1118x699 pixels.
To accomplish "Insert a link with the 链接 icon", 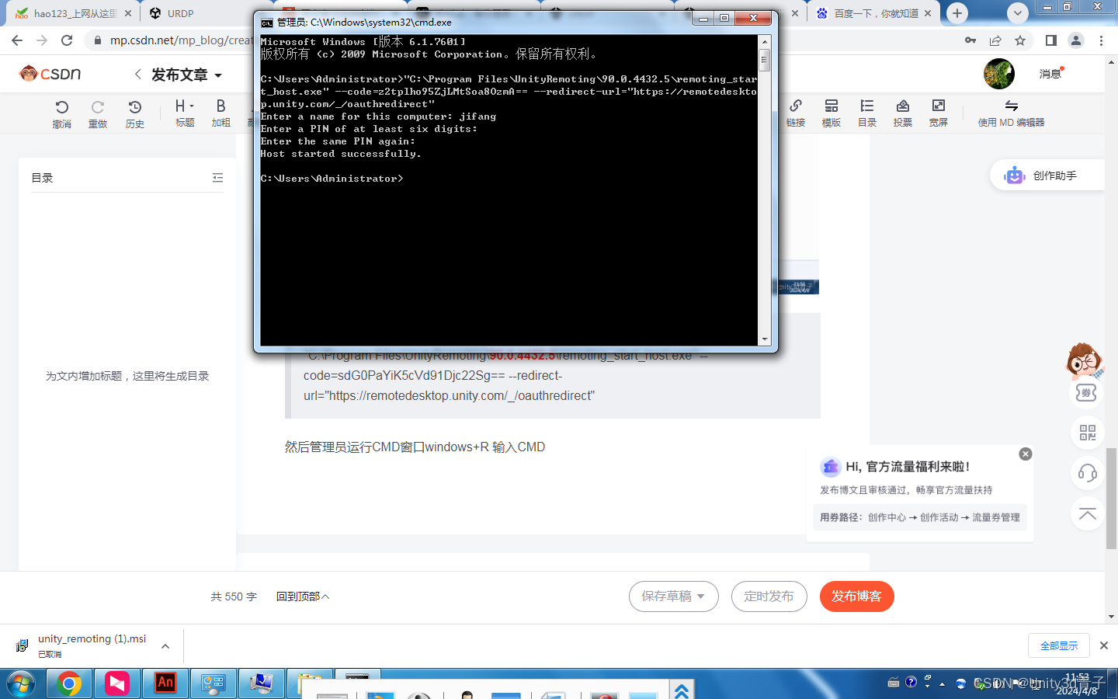I will 796,113.
